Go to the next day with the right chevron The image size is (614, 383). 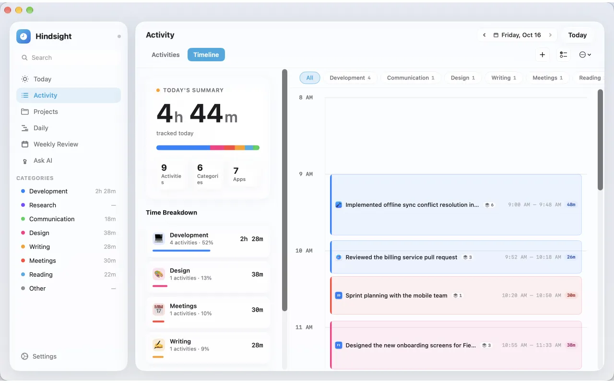[x=550, y=35]
